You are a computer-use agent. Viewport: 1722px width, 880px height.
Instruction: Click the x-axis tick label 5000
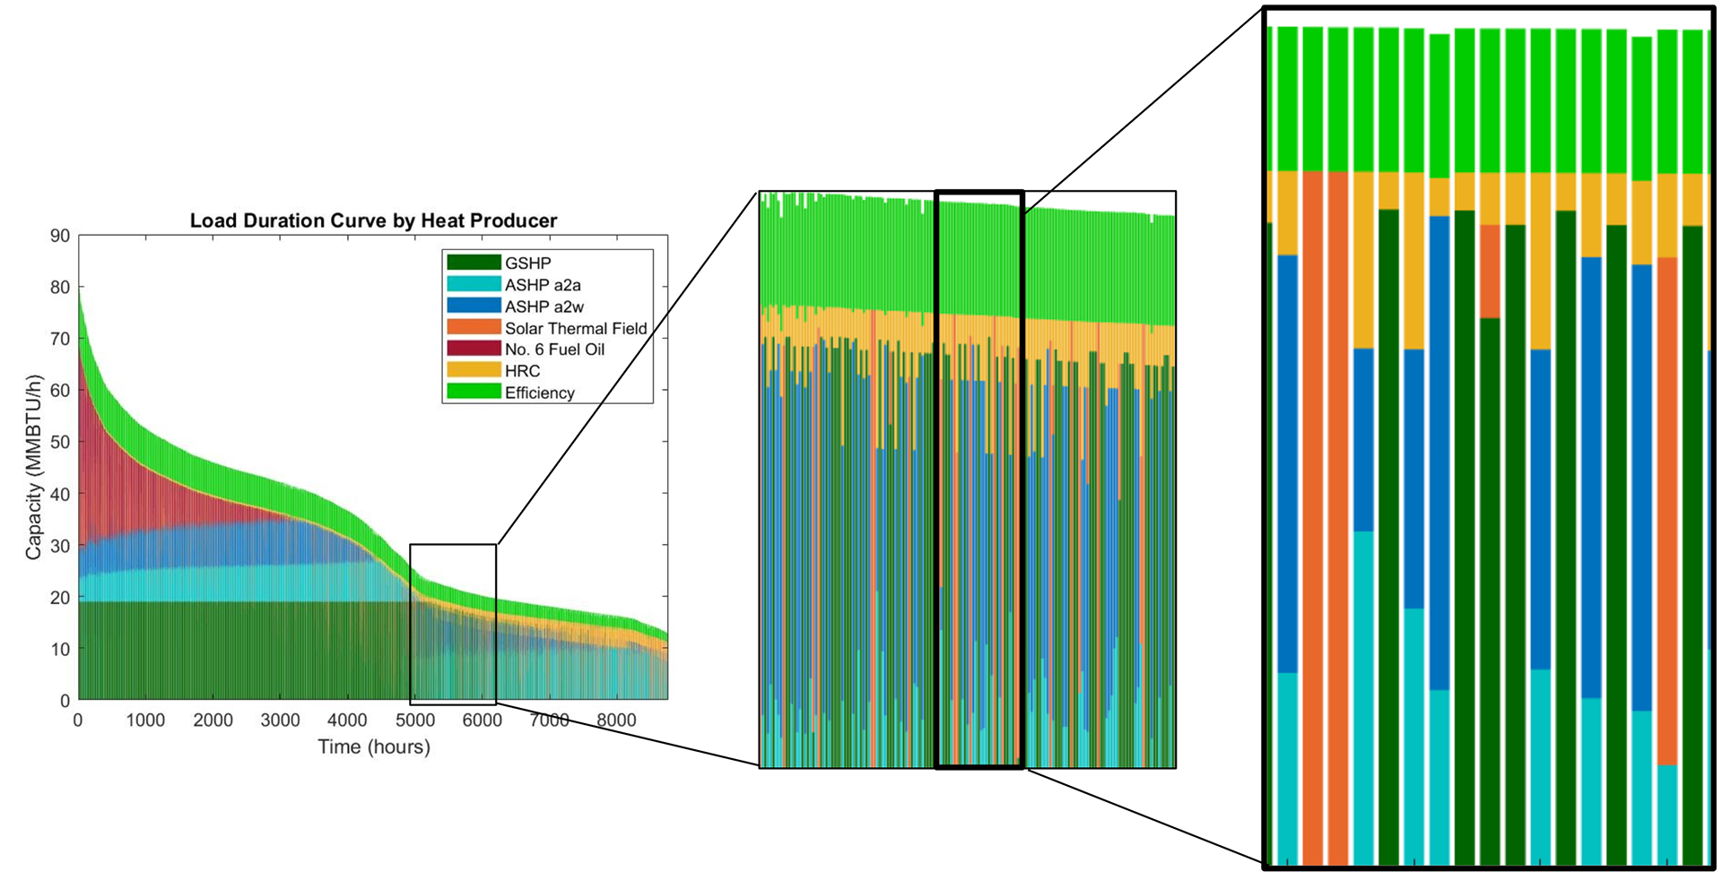point(415,720)
